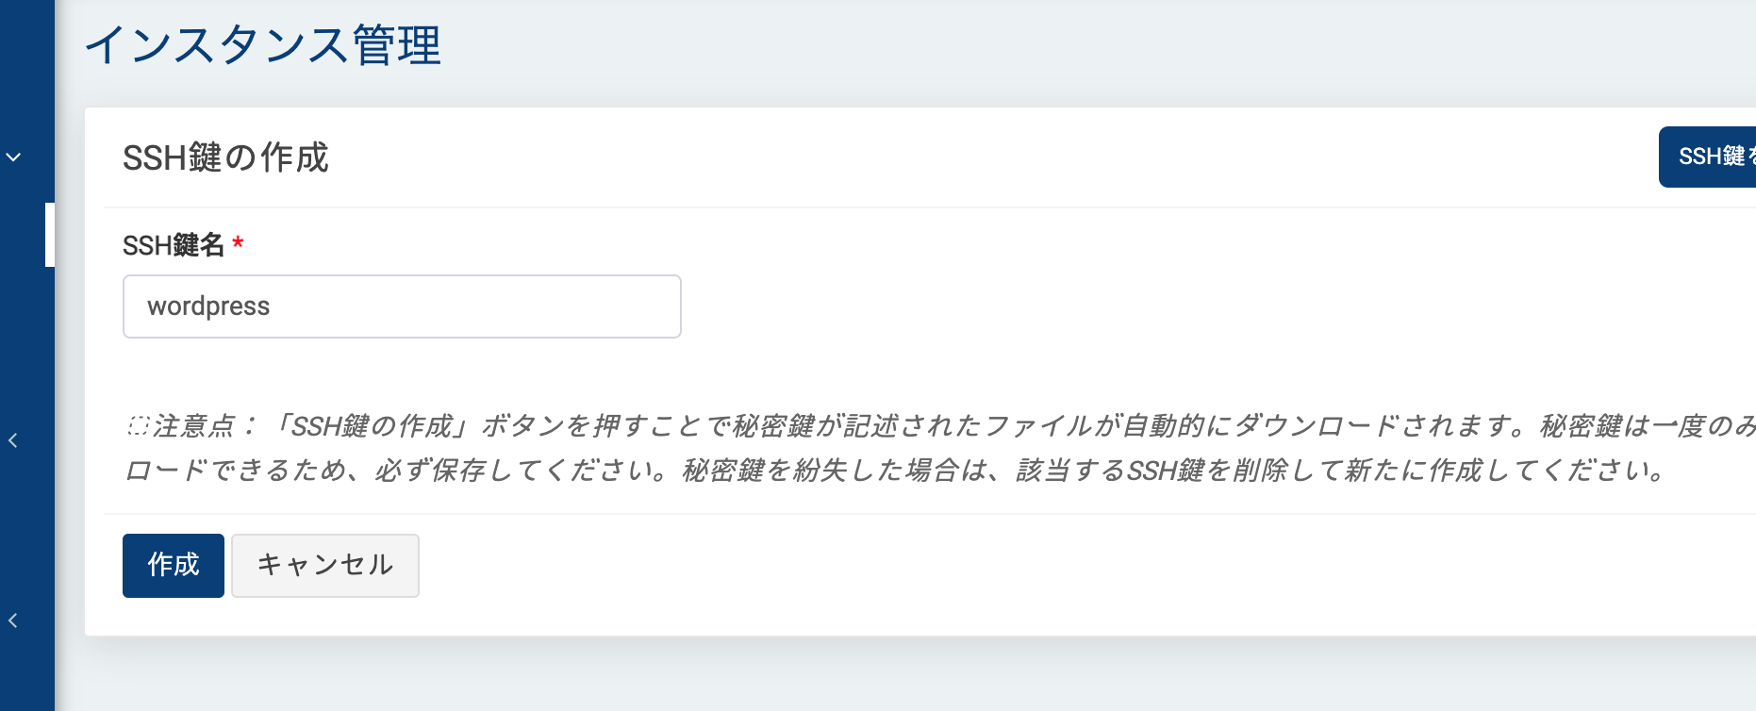Expand the down-chevron menu in the sidebar
The image size is (1756, 711).
pos(13,157)
